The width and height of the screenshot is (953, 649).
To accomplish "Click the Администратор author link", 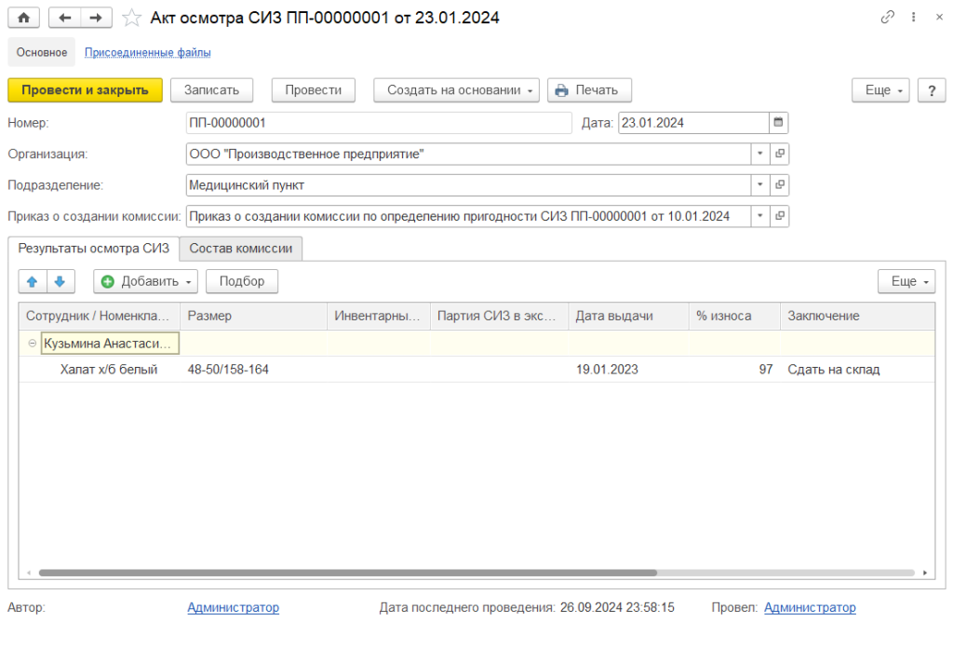I will point(233,608).
